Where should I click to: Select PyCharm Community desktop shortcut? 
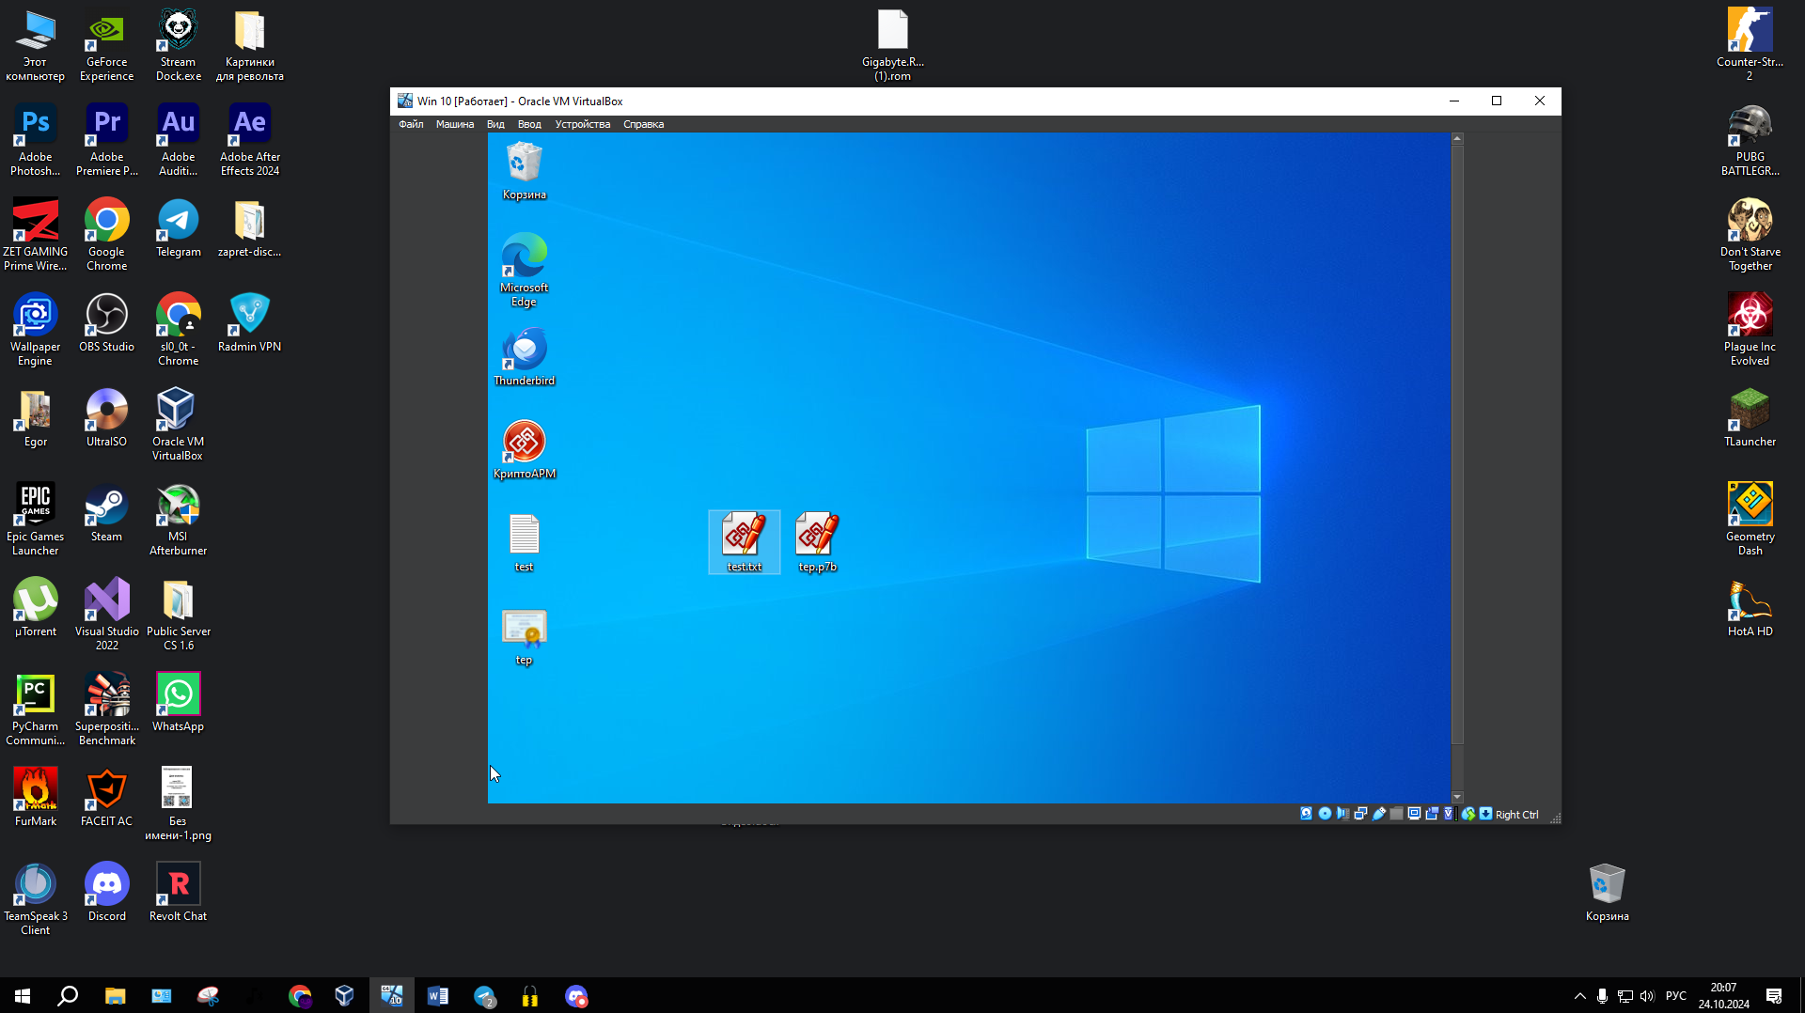pos(36,709)
